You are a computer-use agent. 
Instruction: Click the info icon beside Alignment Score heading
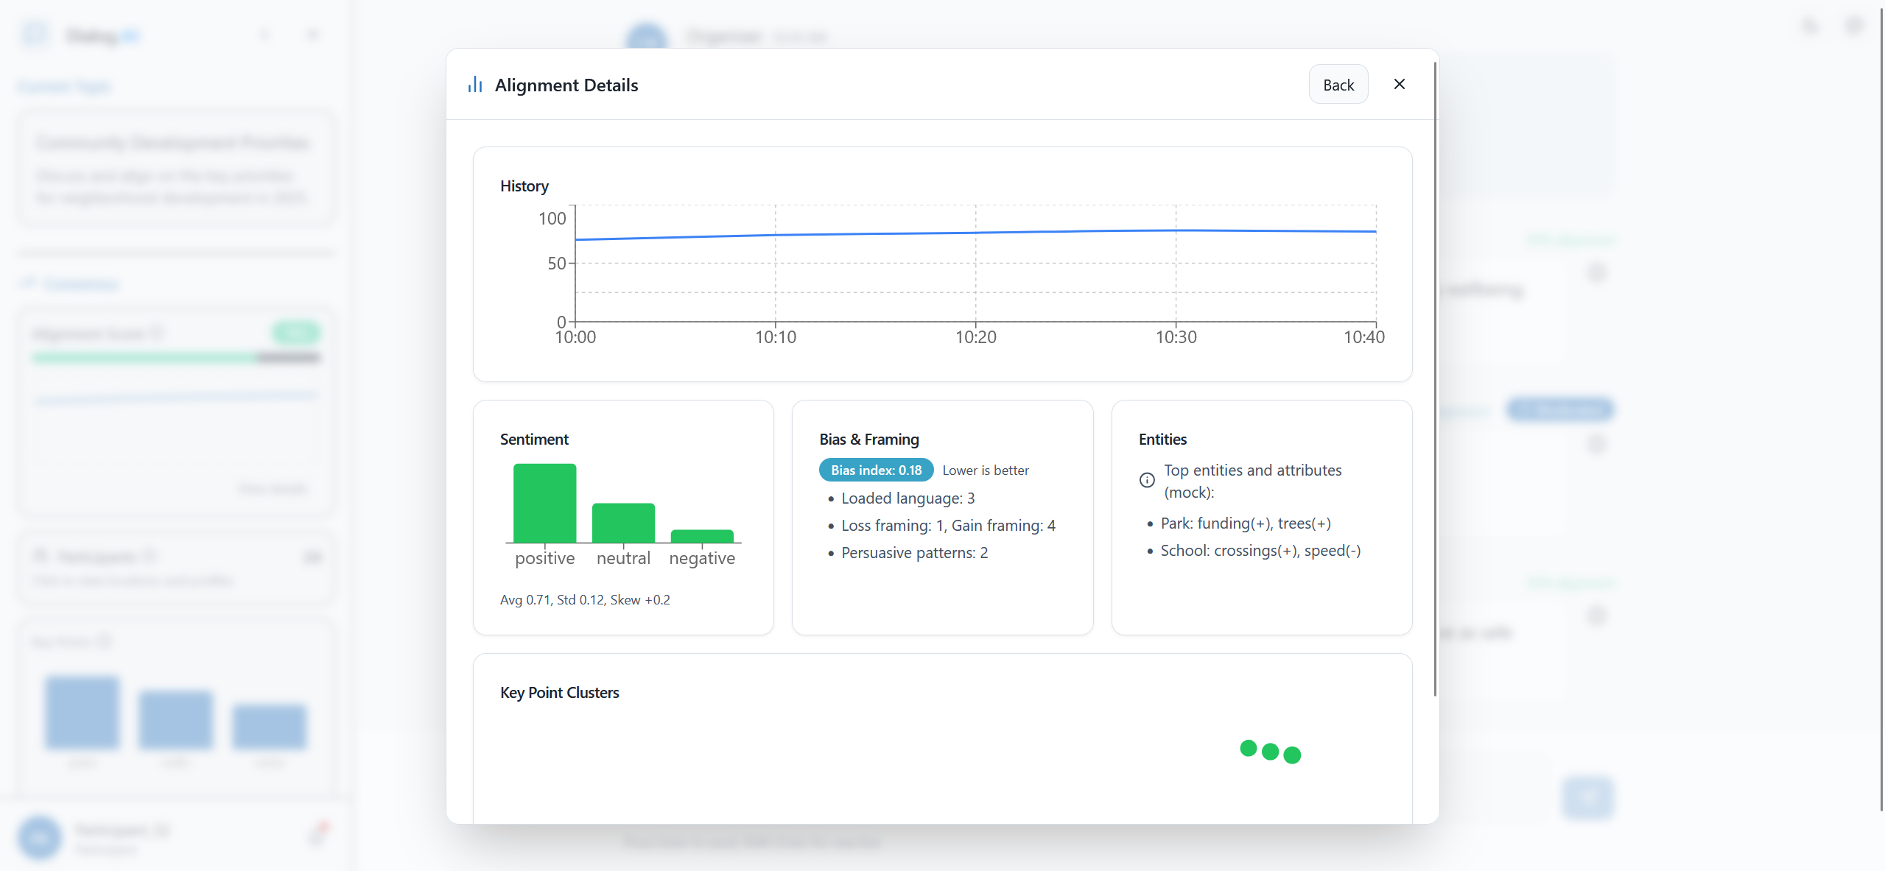coord(155,333)
